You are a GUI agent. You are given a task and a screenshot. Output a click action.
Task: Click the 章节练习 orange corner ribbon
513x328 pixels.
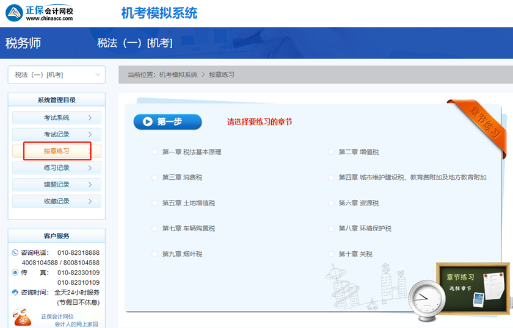pyautogui.click(x=480, y=122)
